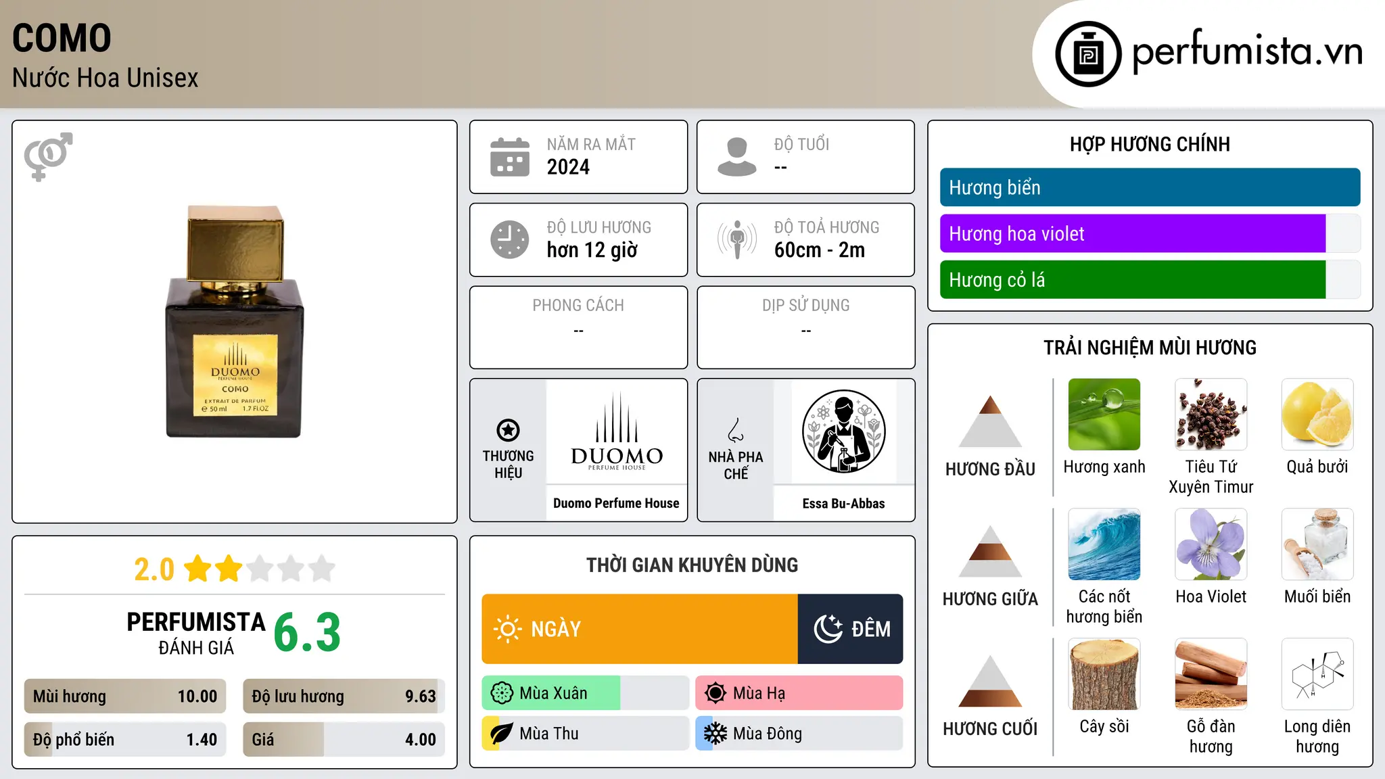Image resolution: width=1385 pixels, height=779 pixels.
Task: Click the Hương hoa violet accord bar
Action: click(x=1150, y=233)
